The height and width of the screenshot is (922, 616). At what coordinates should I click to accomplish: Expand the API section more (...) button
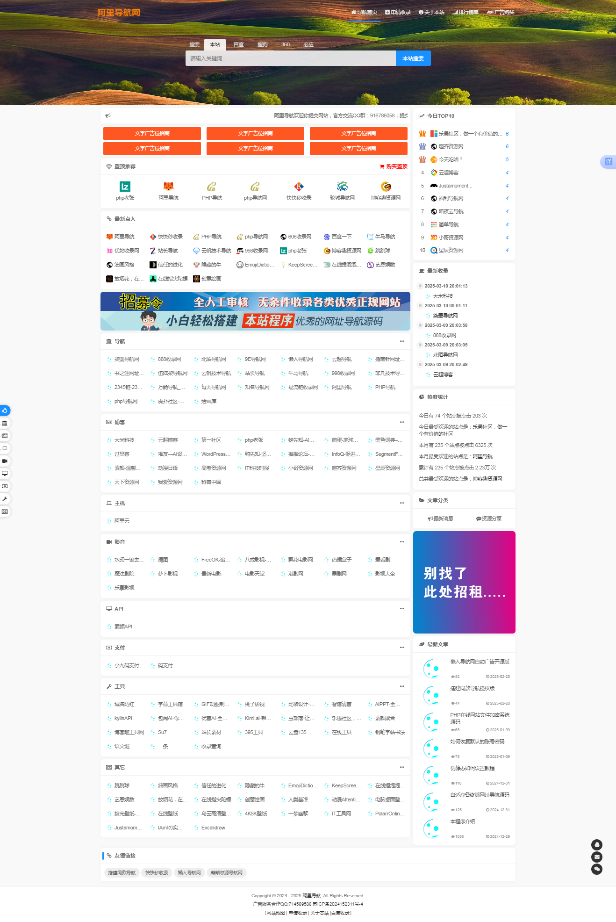click(401, 609)
